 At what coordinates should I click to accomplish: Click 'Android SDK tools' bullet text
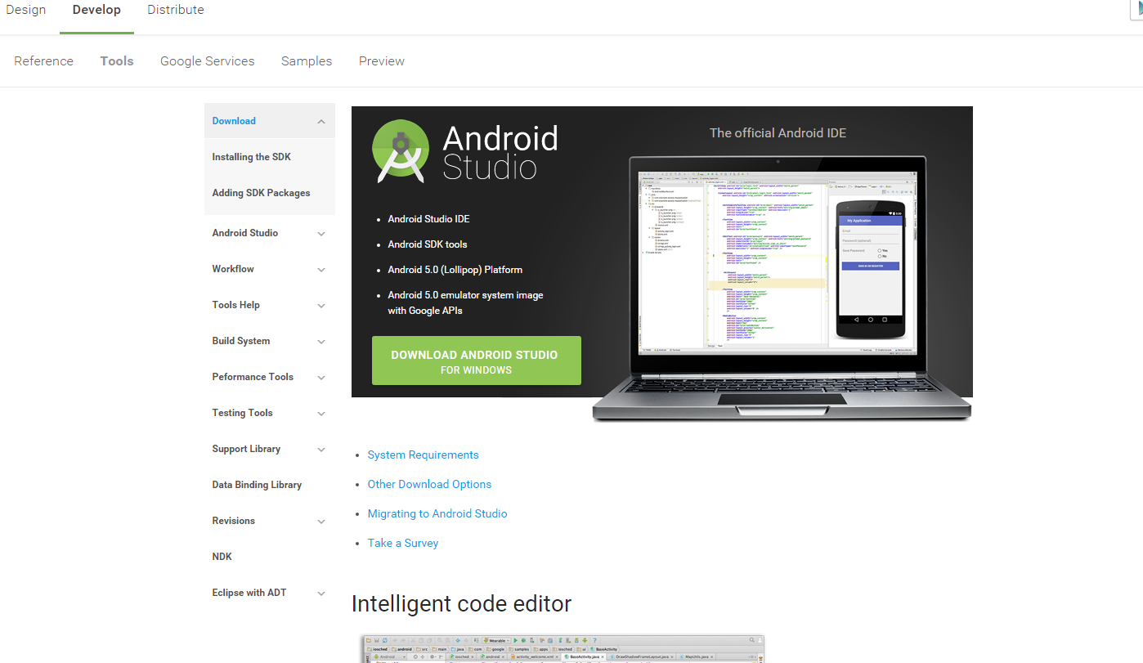(x=428, y=244)
